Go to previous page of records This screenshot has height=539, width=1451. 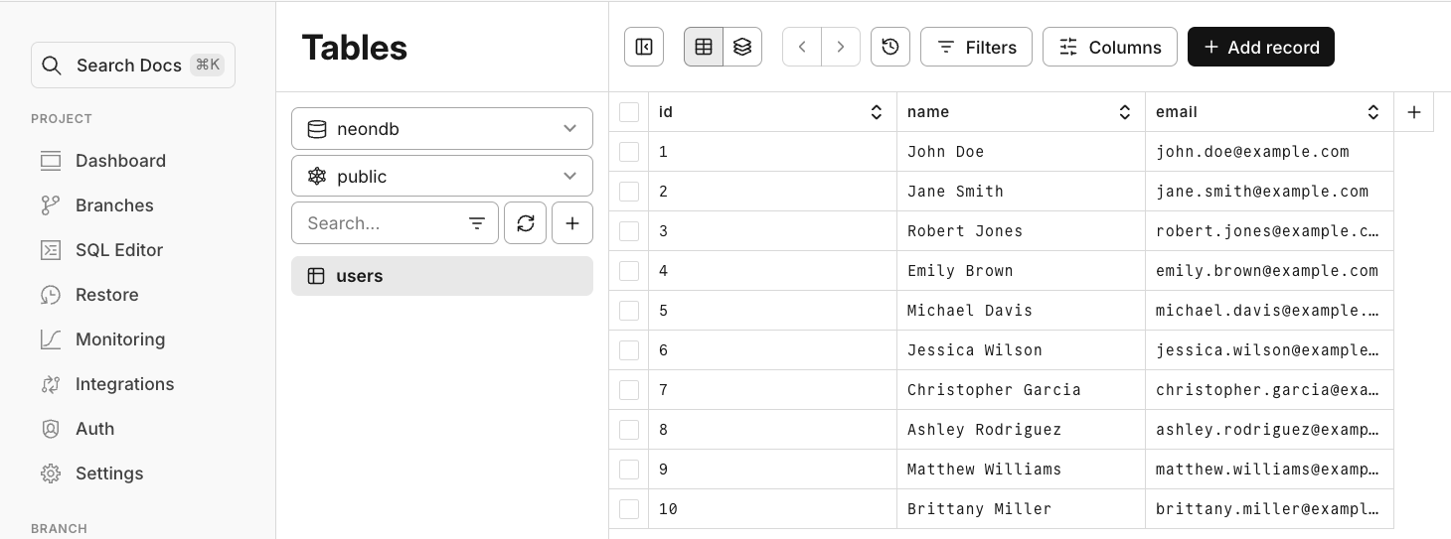coord(802,47)
